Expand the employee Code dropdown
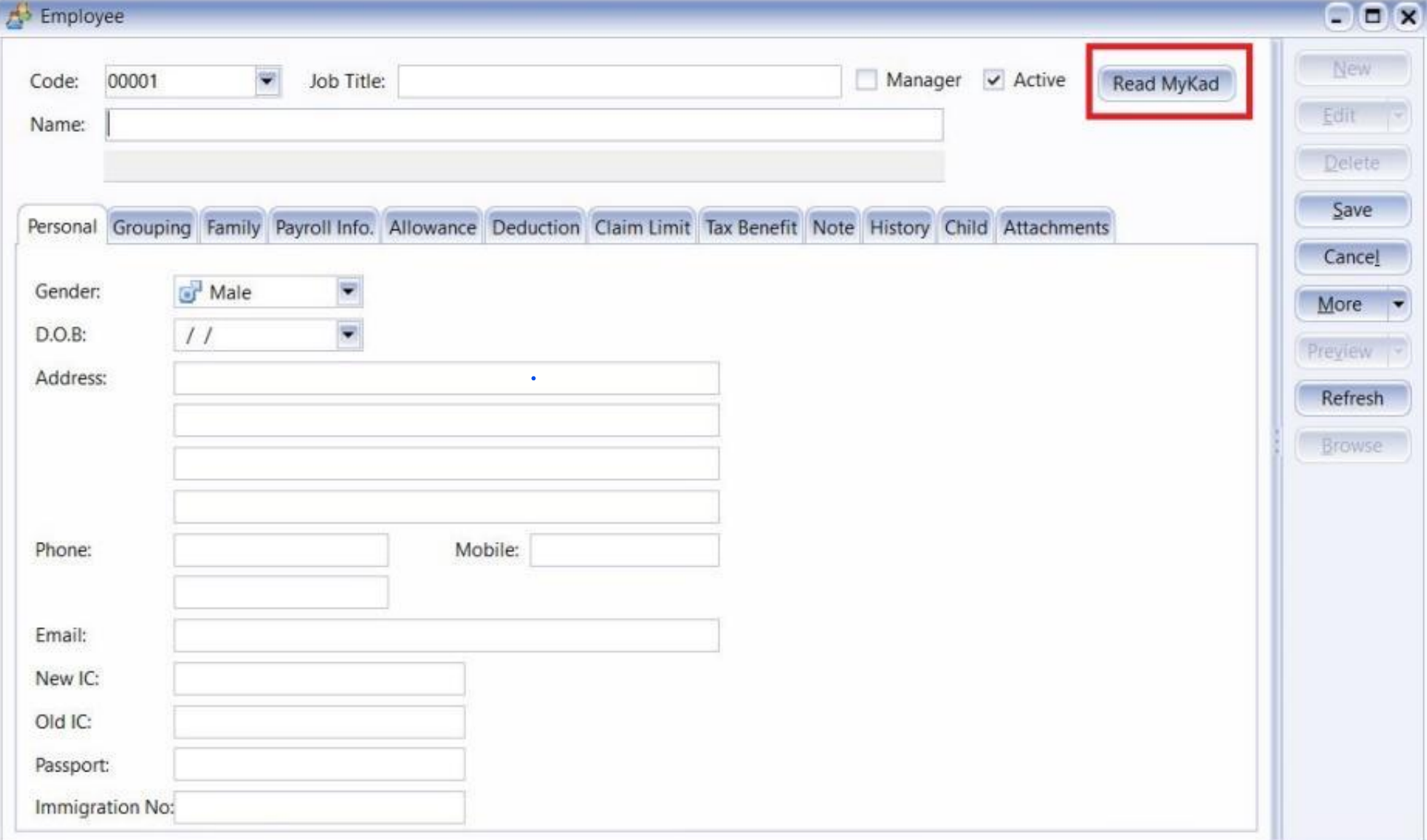This screenshot has width=1427, height=840. pos(267,81)
